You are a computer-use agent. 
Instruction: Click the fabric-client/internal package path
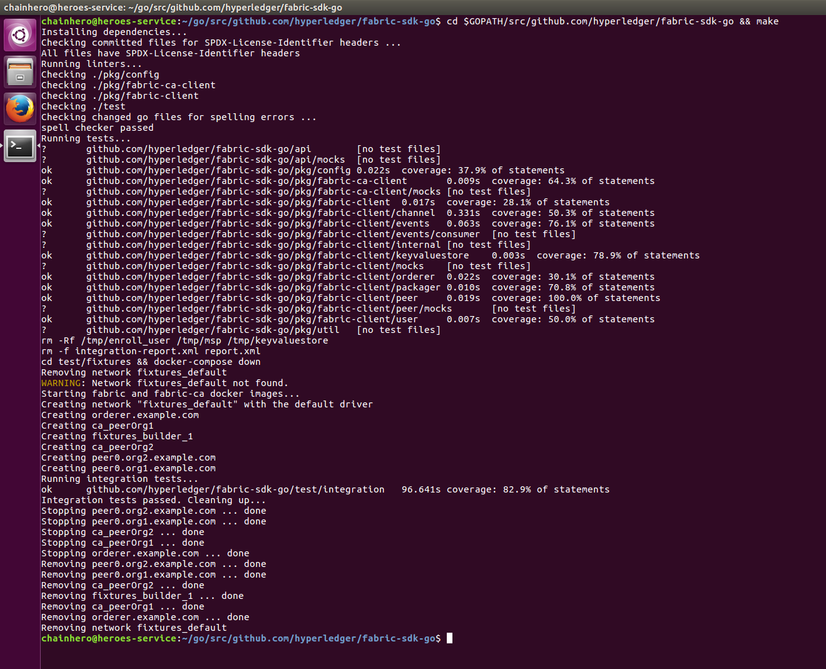pyautogui.click(x=263, y=245)
